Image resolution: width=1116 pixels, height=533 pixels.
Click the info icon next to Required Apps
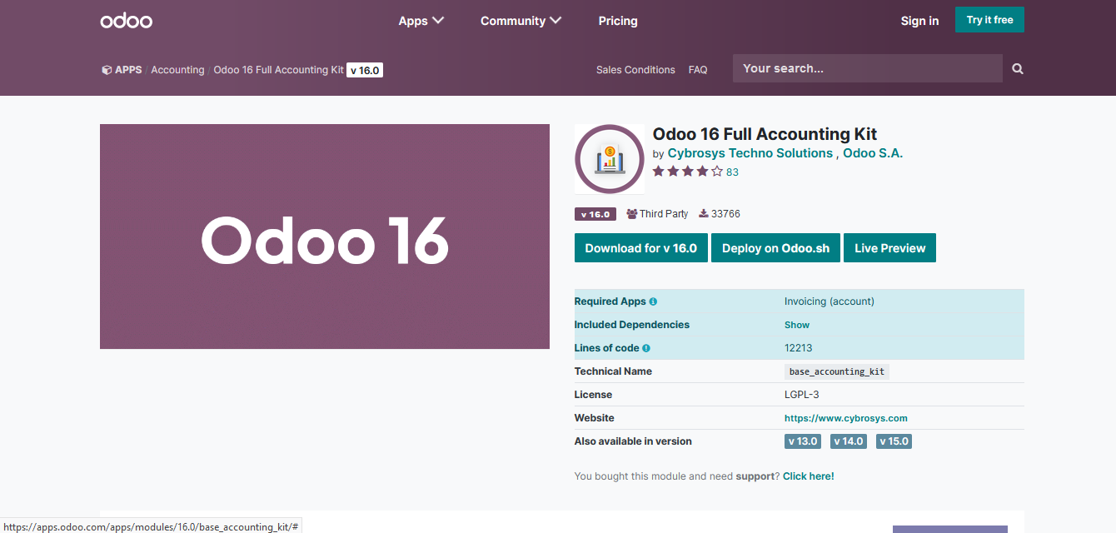(653, 301)
